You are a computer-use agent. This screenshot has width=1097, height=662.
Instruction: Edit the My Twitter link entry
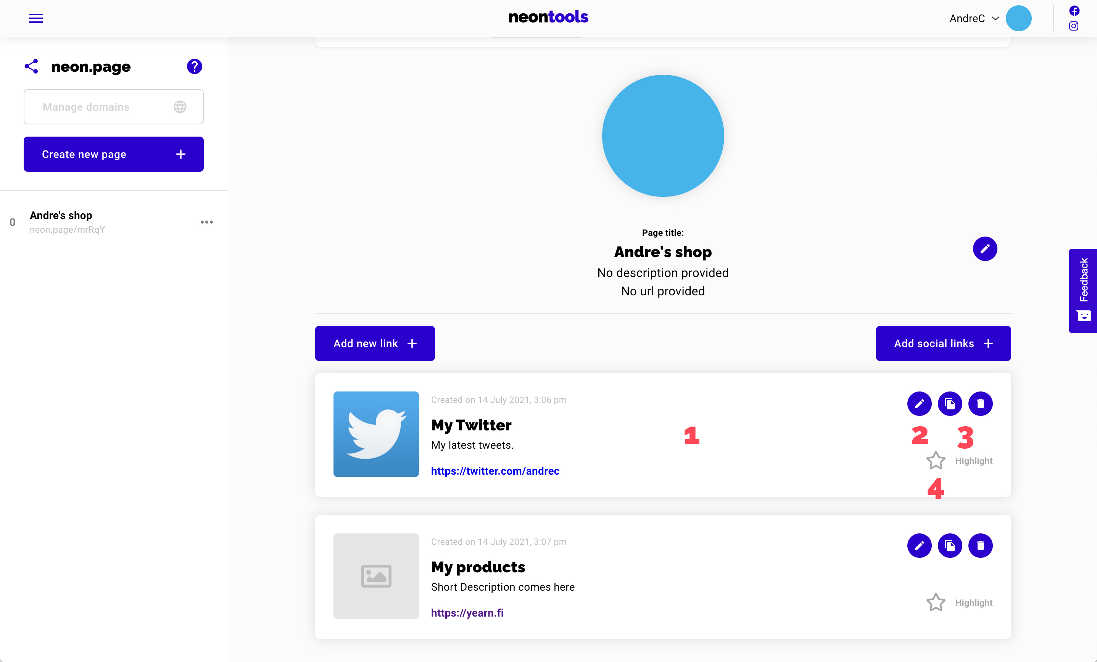pyautogui.click(x=919, y=404)
